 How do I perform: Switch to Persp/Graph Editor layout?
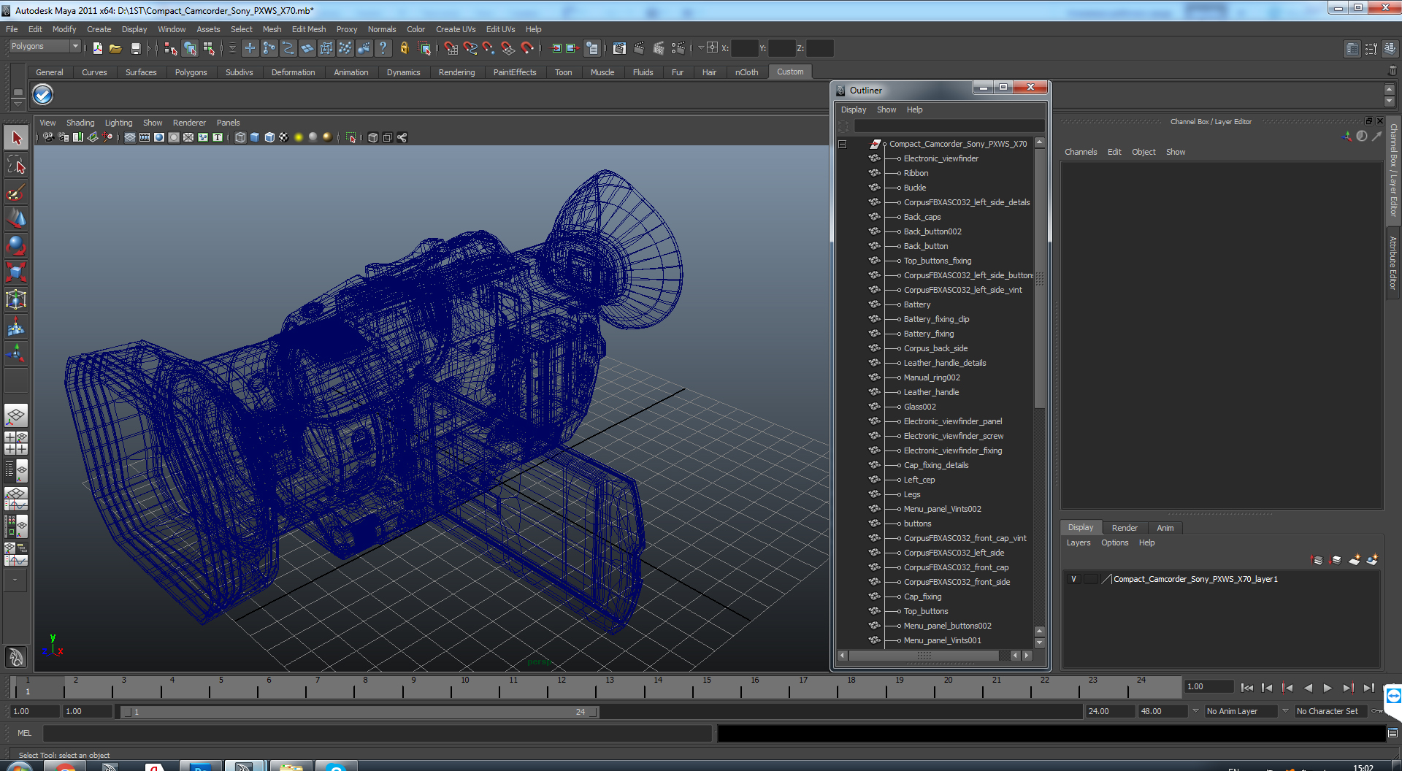coord(16,499)
